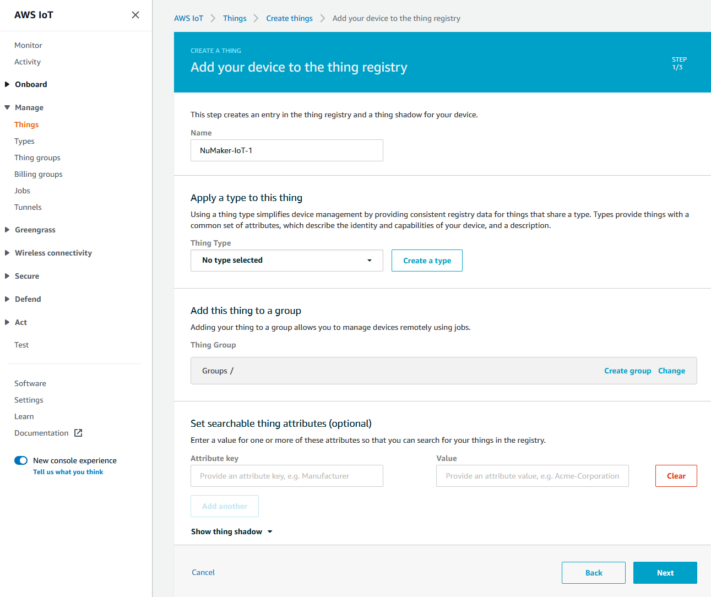The width and height of the screenshot is (711, 597).
Task: Click the Create a type button
Action: point(427,260)
